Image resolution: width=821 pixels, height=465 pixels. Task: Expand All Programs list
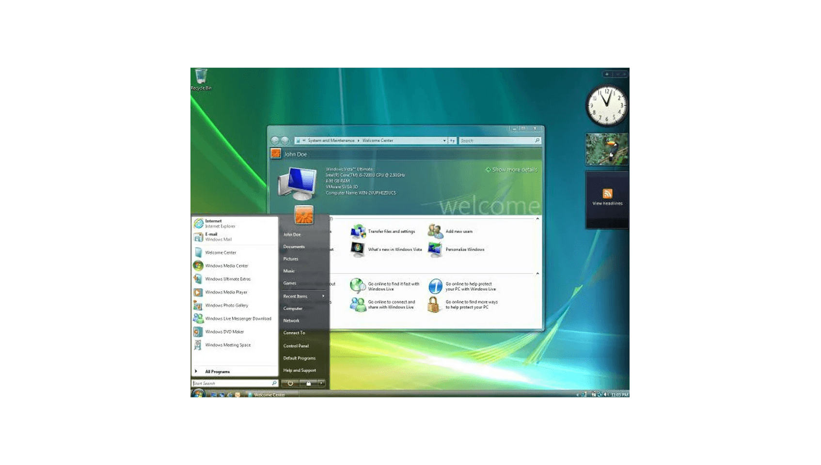(x=217, y=372)
